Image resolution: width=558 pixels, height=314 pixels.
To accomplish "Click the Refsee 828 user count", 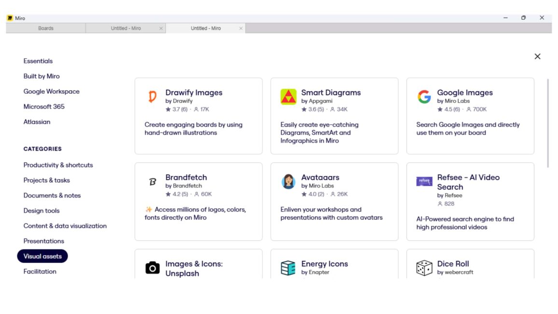I will (446, 204).
